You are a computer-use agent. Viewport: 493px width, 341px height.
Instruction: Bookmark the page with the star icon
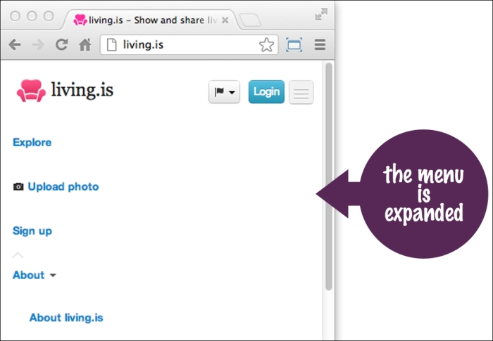266,44
